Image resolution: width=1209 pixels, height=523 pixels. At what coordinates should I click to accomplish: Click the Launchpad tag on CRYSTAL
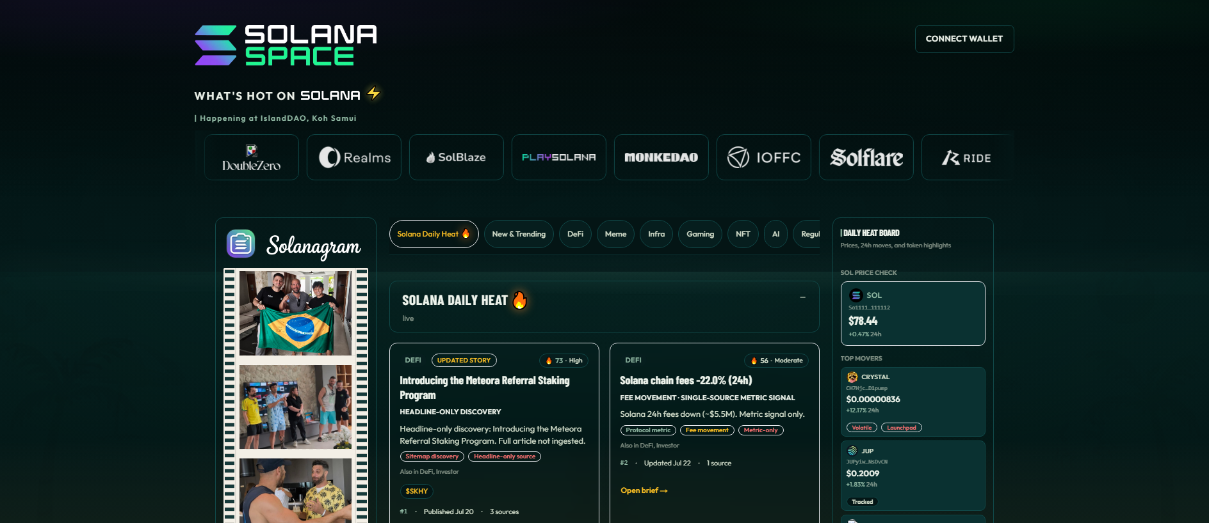902,428
